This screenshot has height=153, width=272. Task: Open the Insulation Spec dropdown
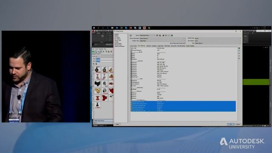point(162,41)
